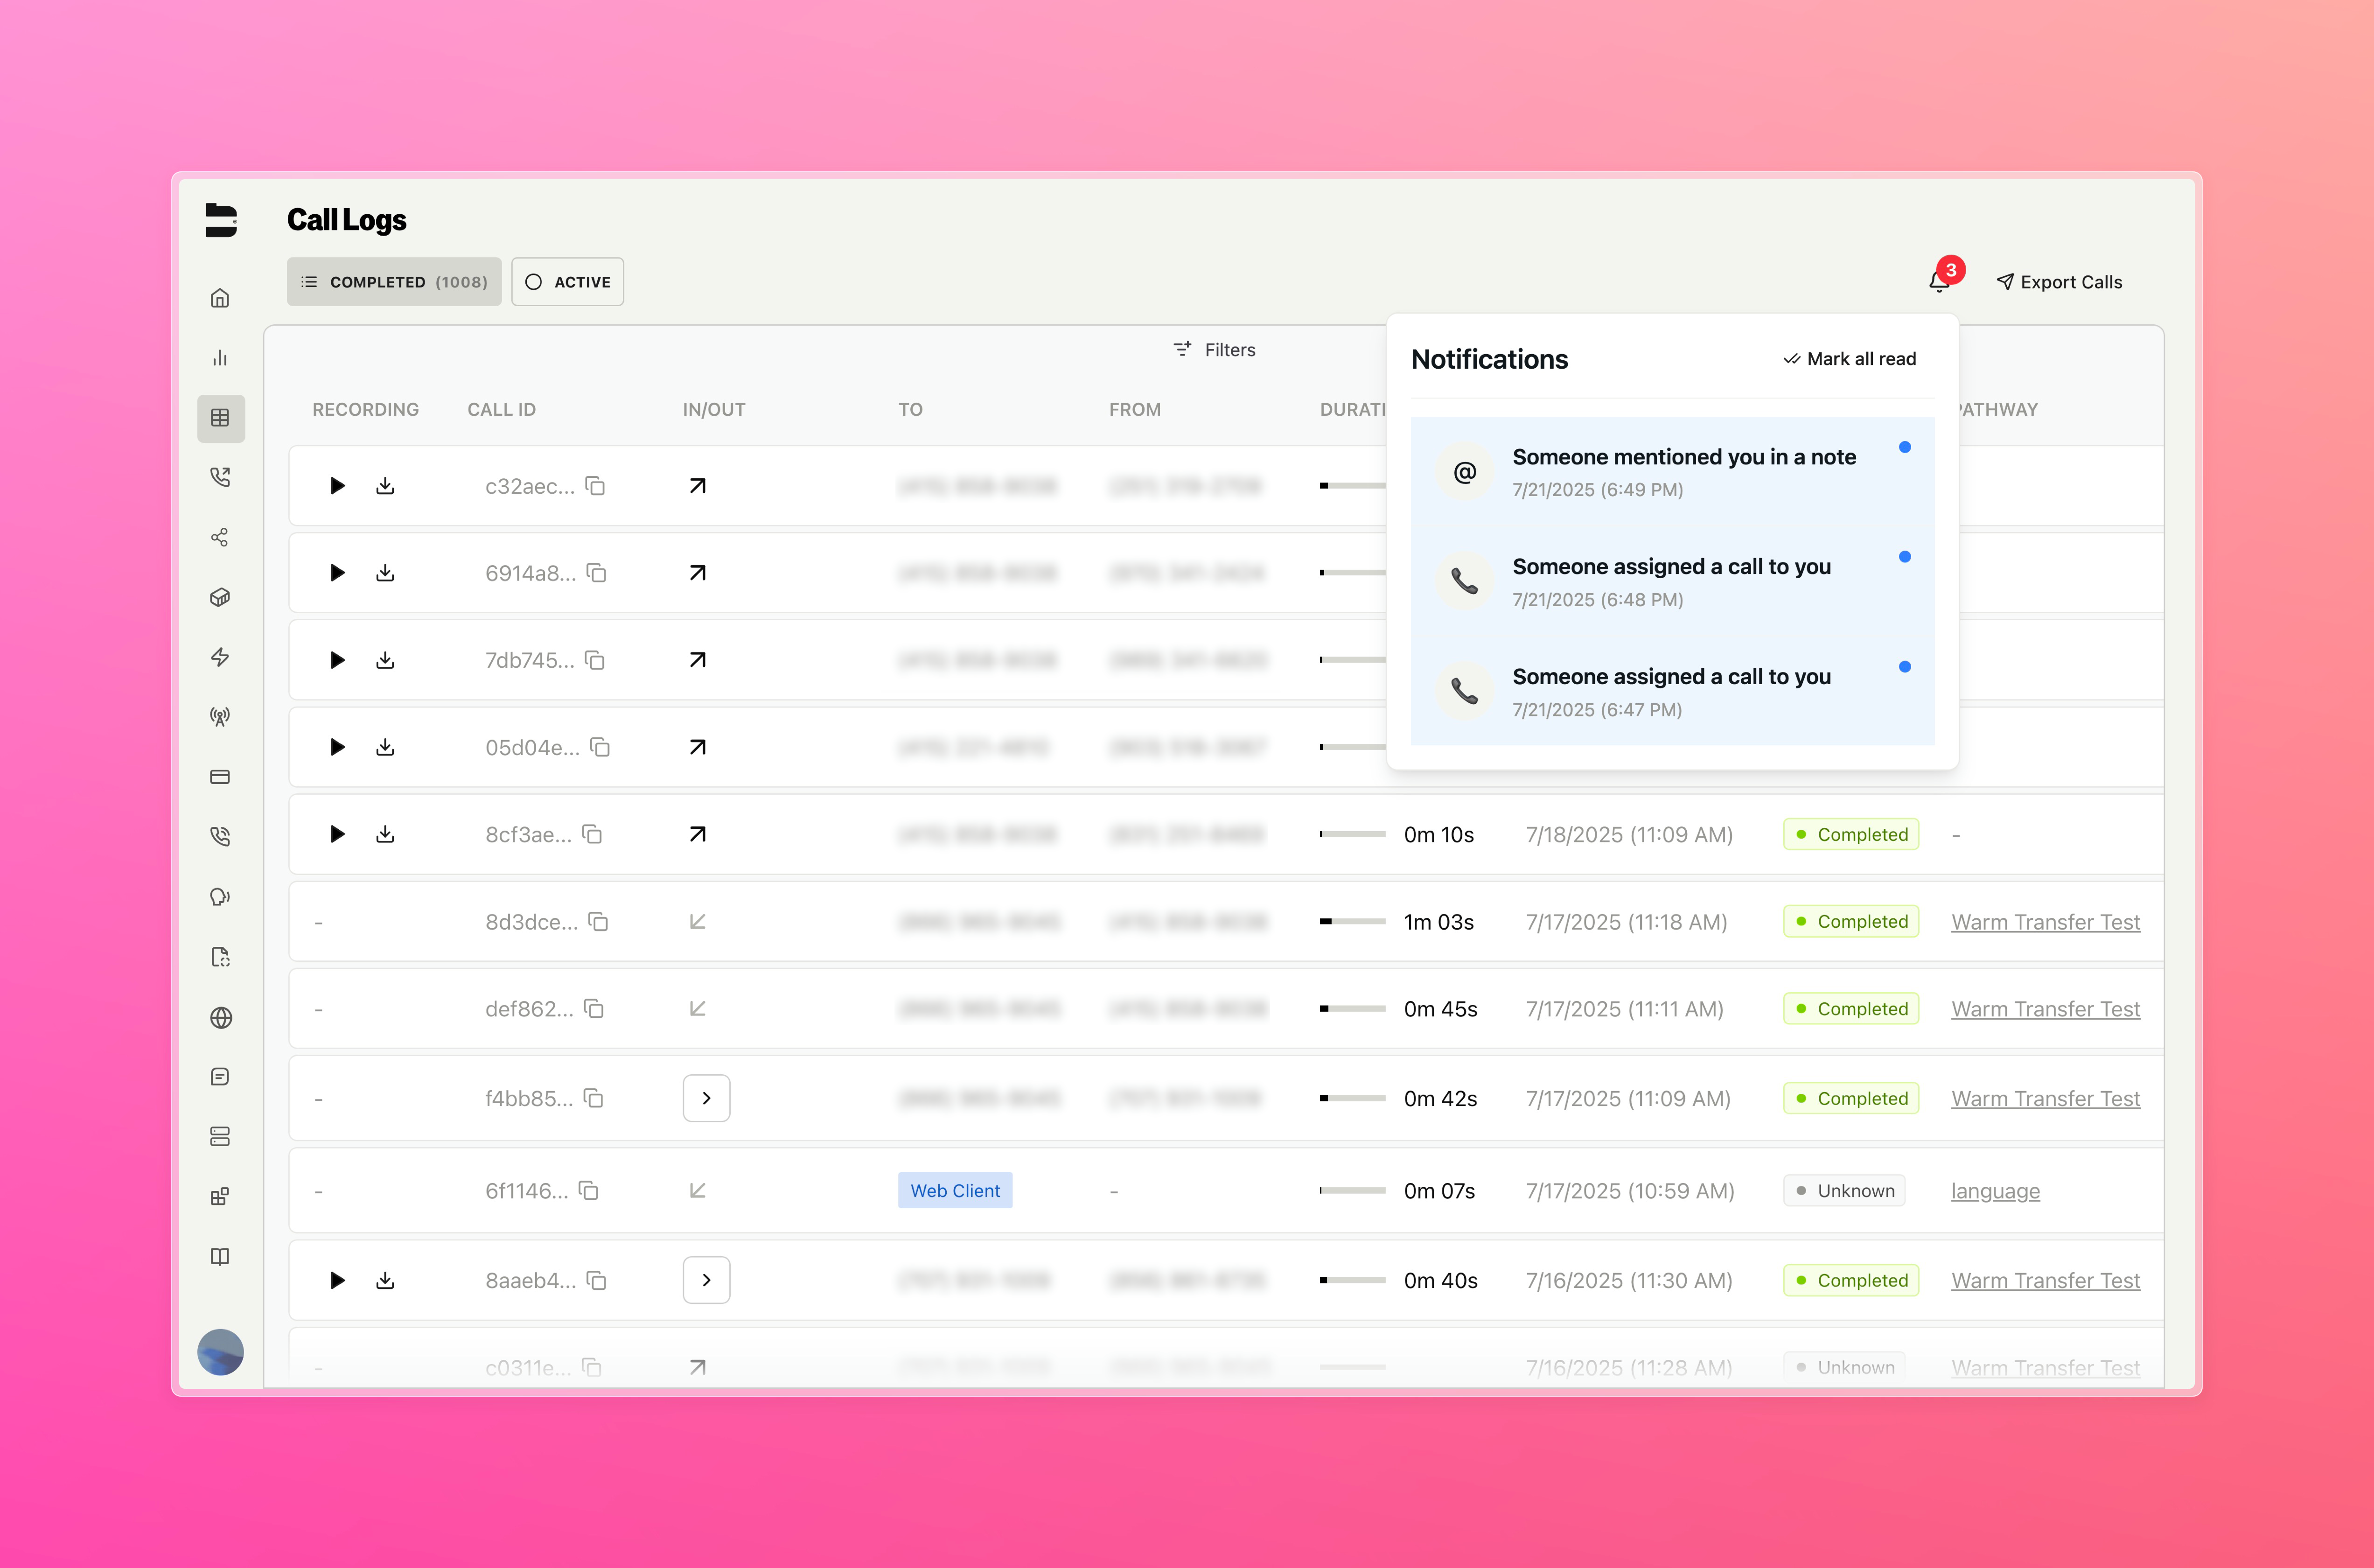The image size is (2374, 1568).
Task: Open the billing card icon in sidebar
Action: (x=221, y=777)
